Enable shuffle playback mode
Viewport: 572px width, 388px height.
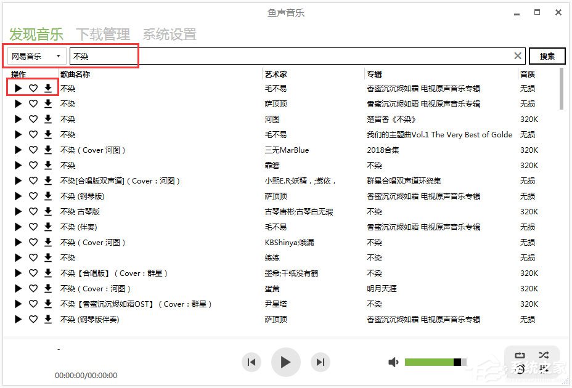(543, 355)
